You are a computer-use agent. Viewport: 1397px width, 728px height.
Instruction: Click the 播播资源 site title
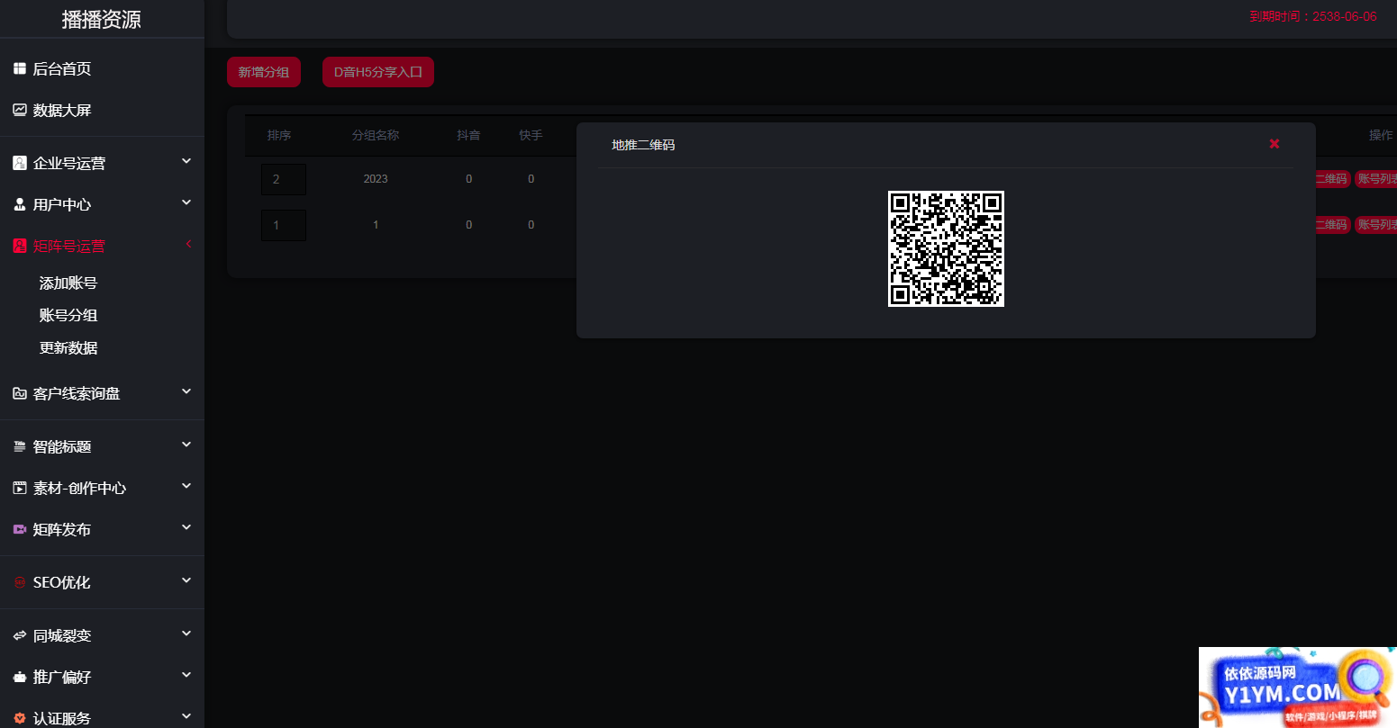point(102,20)
